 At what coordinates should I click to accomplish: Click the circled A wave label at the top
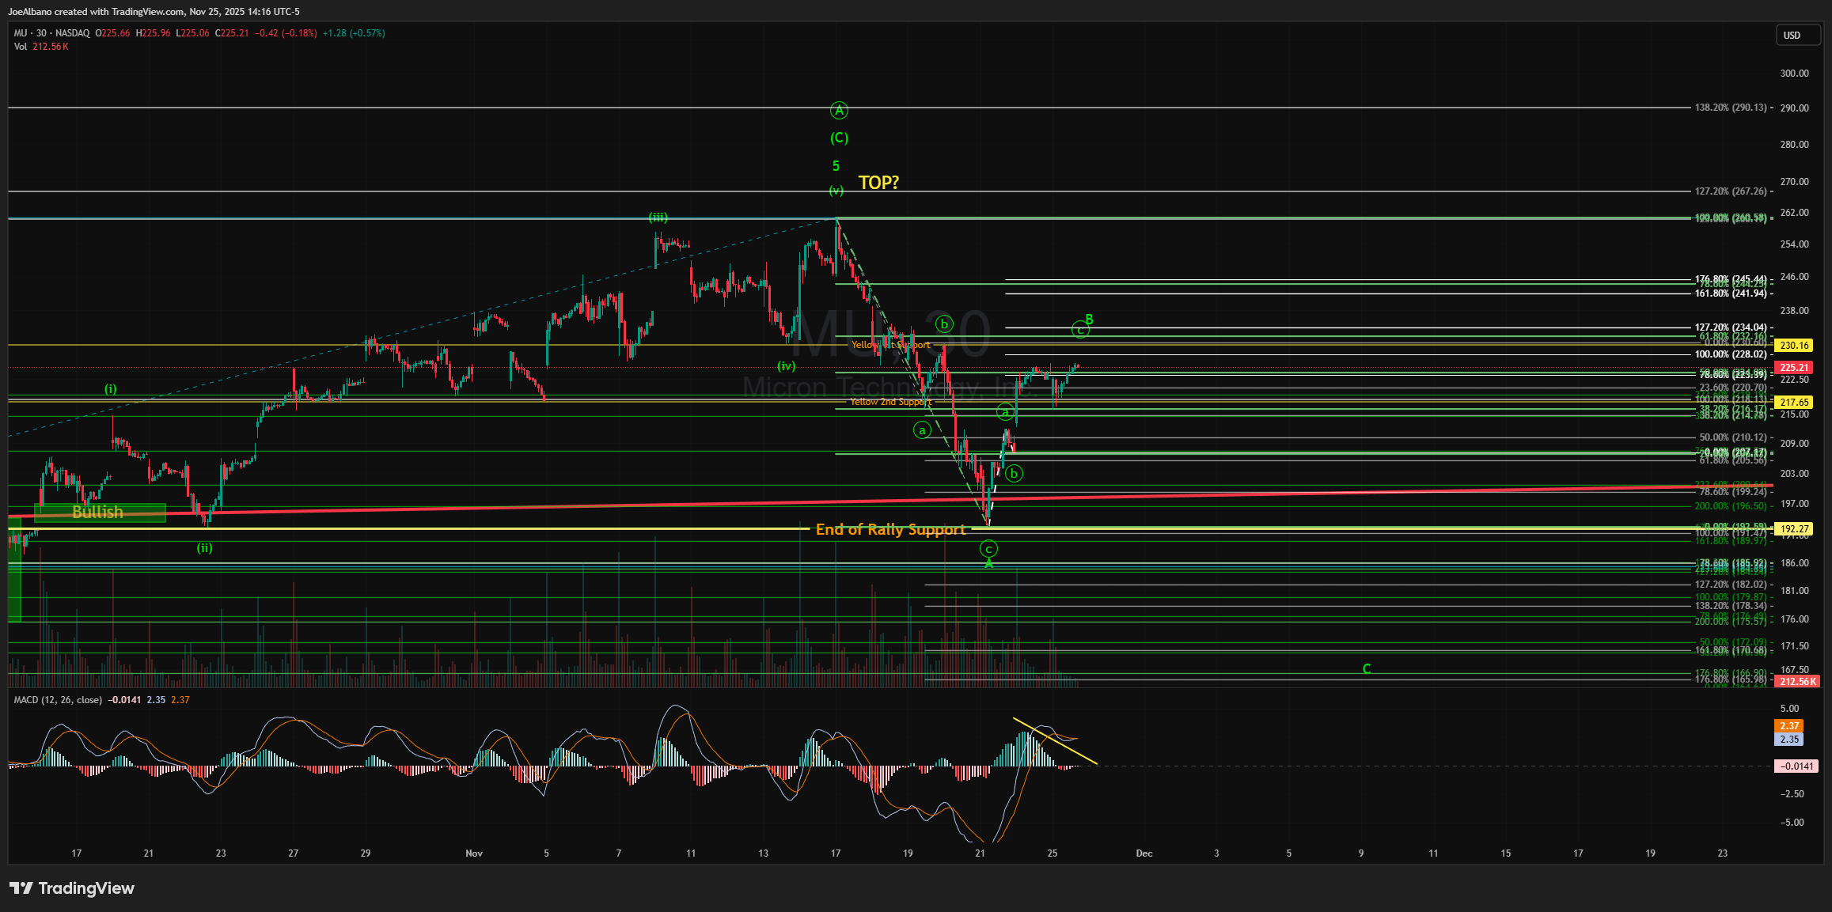839,111
